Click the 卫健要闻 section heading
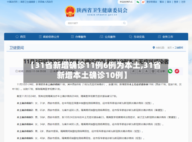Image resolution: width=192 pixels, height=142 pixels. pos(17,48)
